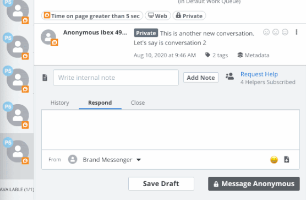The width and height of the screenshot is (306, 200).
Task: Click the insert document attachment icon
Action: click(287, 159)
